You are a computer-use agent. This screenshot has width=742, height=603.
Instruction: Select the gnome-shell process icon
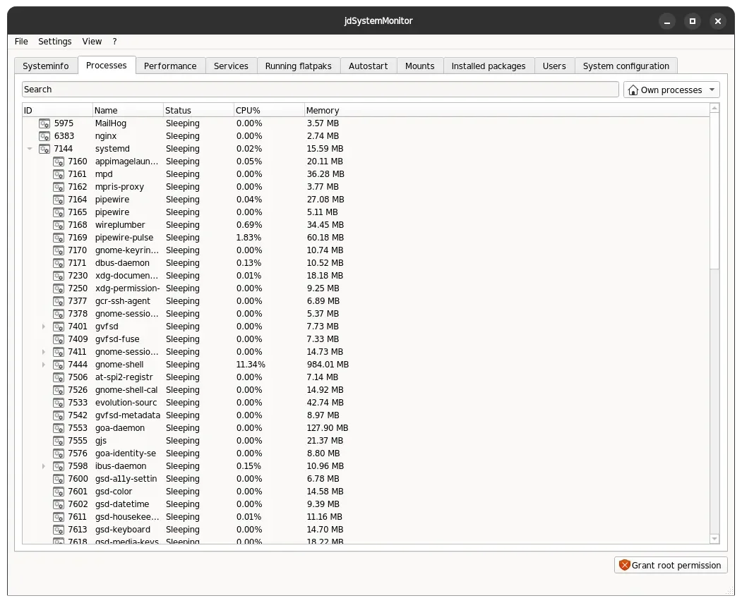pos(59,365)
